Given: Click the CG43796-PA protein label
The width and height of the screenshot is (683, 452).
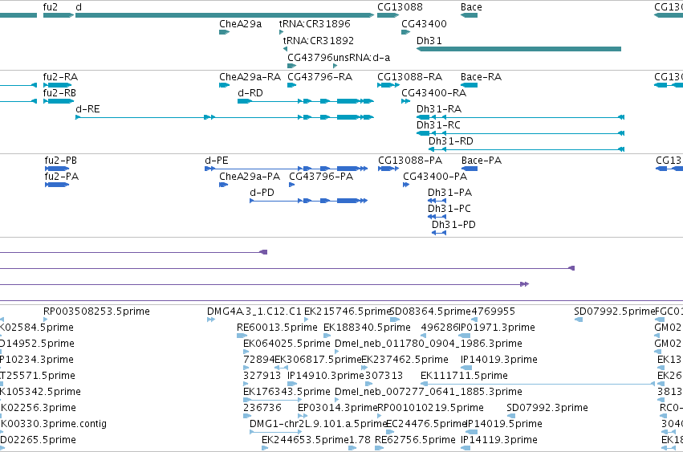Looking at the screenshot, I should click(x=321, y=177).
